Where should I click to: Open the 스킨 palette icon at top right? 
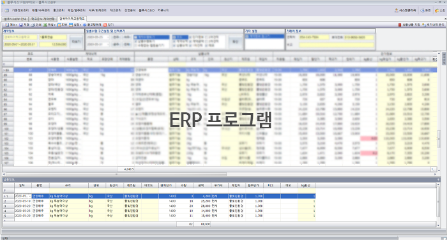[x=437, y=10]
